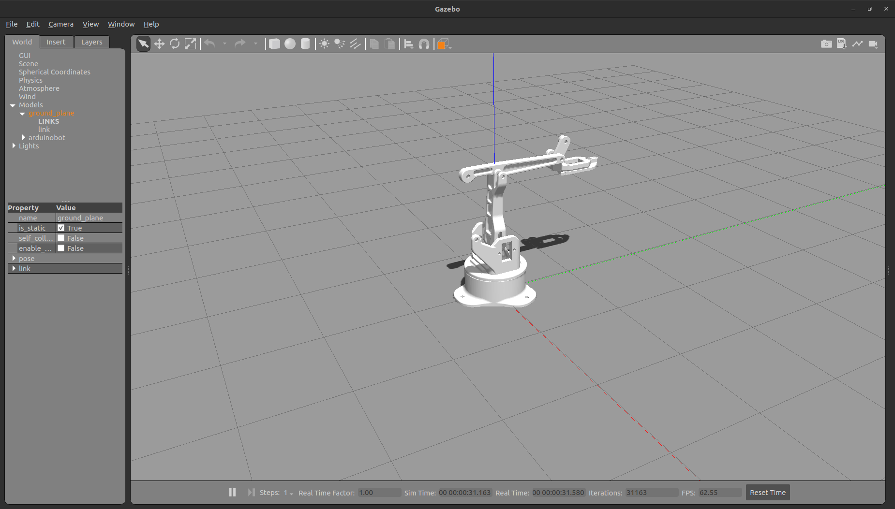
Task: Open the data logger with the LOG icon
Action: point(842,44)
